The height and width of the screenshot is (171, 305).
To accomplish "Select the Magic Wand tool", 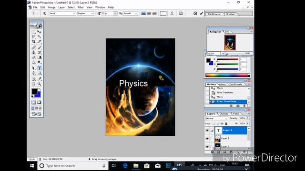I will (x=39, y=37).
